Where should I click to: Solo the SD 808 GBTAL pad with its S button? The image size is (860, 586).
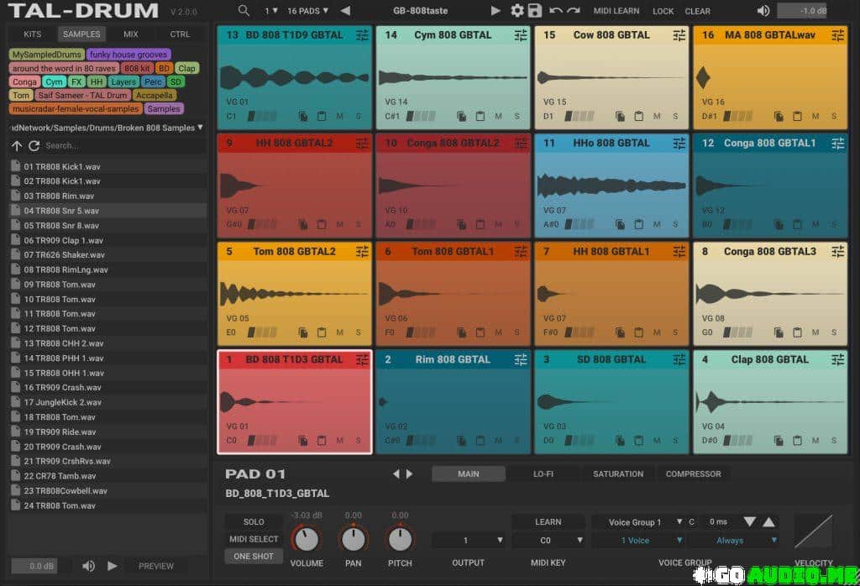click(x=677, y=439)
